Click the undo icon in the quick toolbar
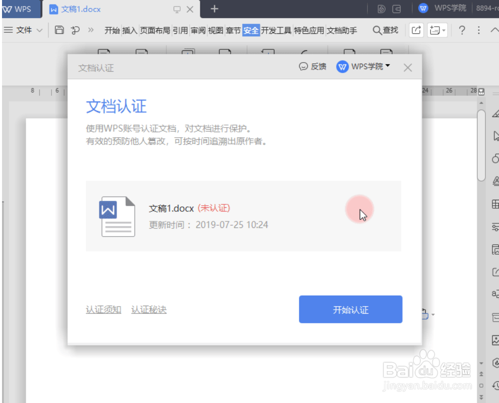Screen dimensions: 499x403 (75, 30)
